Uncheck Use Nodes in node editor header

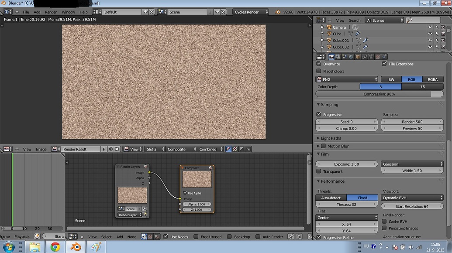pyautogui.click(x=166, y=236)
